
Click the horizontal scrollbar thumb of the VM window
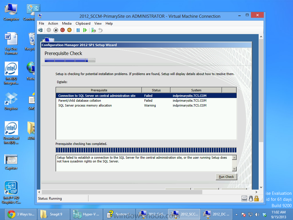click(x=122, y=192)
